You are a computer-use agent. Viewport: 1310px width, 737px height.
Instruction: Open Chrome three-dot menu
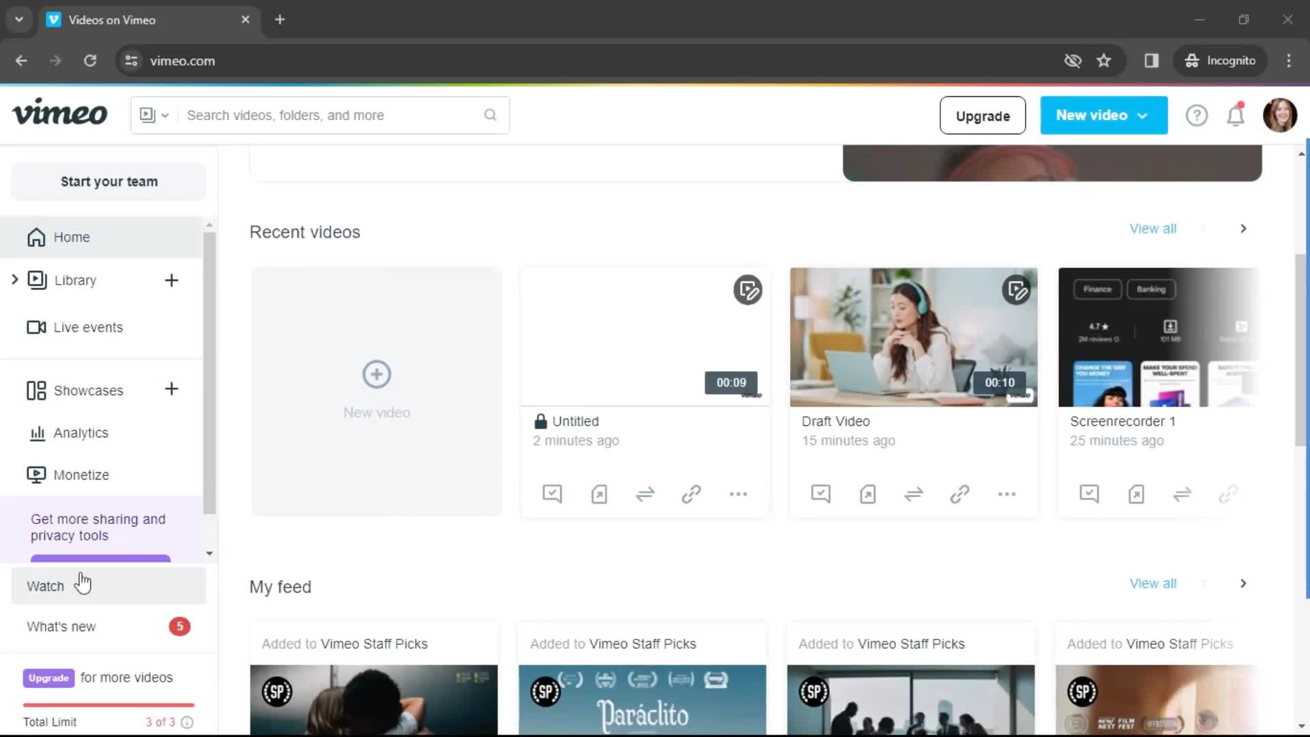tap(1289, 61)
